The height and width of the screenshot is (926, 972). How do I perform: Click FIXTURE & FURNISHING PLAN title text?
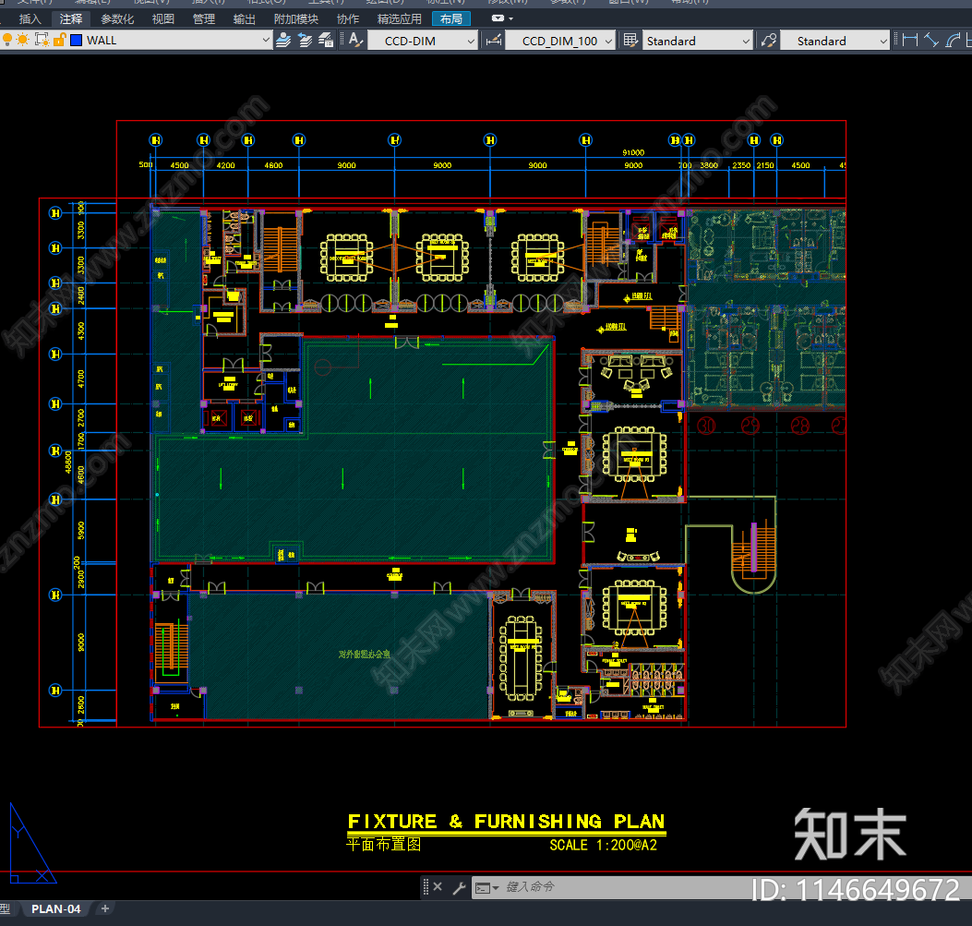tap(506, 822)
